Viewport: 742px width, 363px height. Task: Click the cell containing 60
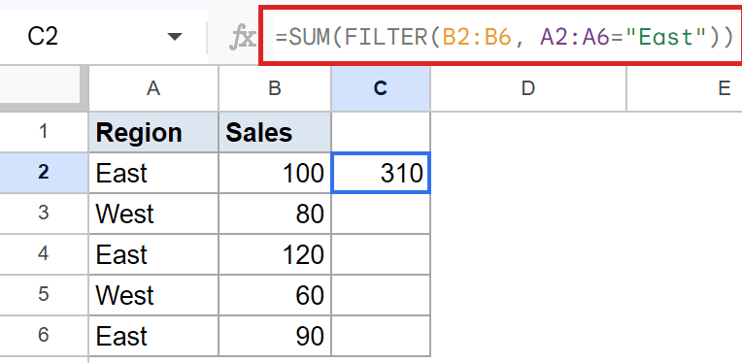click(275, 294)
